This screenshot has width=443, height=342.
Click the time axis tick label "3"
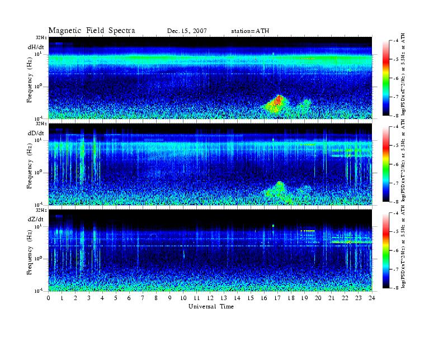point(89,298)
